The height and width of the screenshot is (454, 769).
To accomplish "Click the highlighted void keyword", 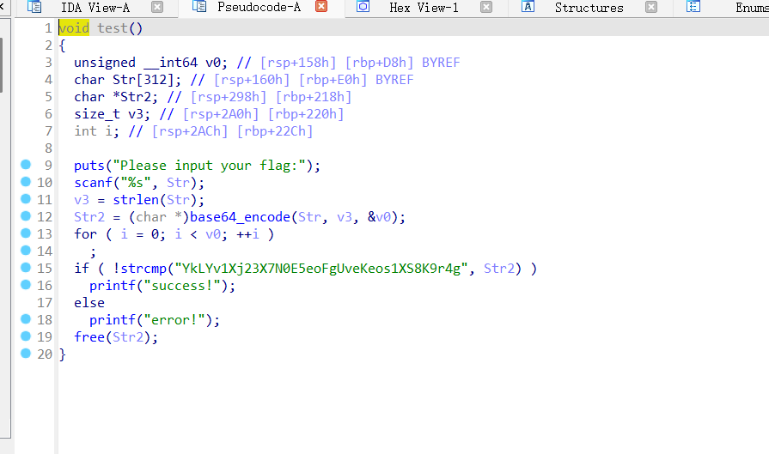I will [74, 28].
